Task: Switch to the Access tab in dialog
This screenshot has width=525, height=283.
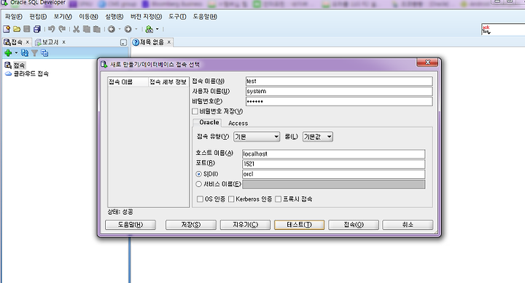Action: pyautogui.click(x=238, y=123)
